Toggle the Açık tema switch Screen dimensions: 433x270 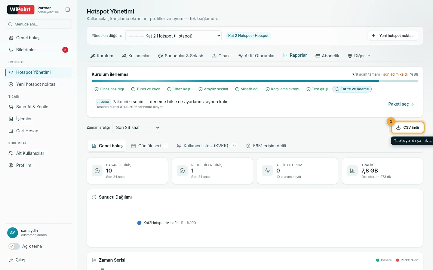[x=14, y=246]
